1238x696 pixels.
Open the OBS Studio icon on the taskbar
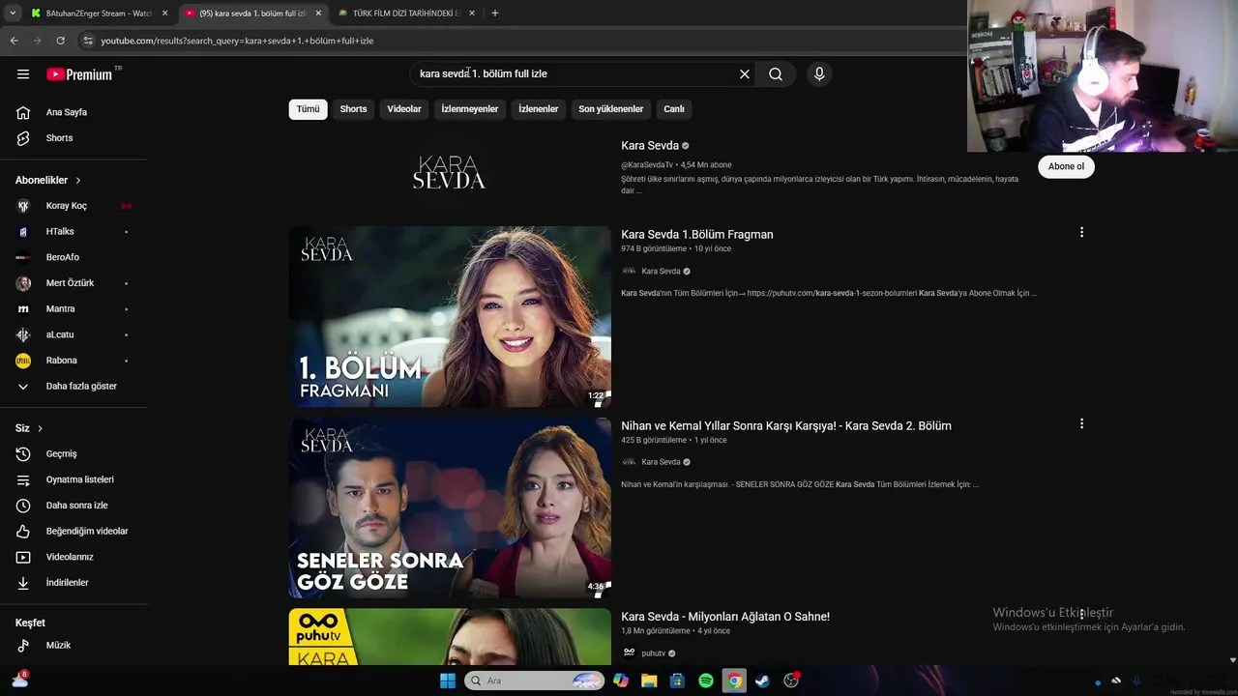coord(791,681)
